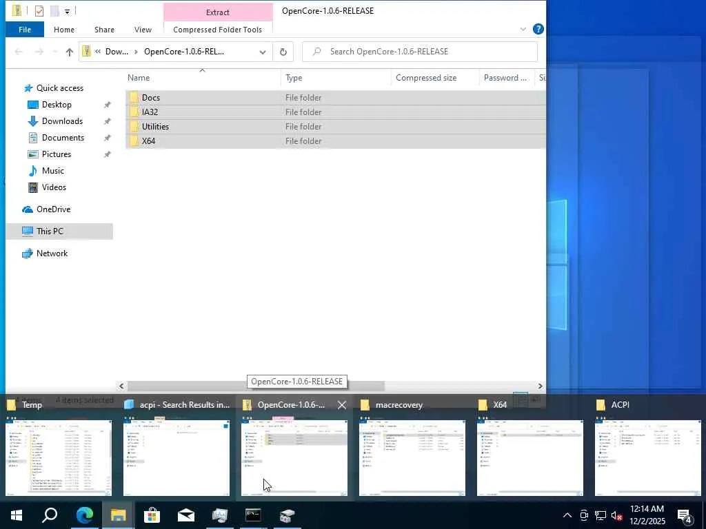This screenshot has height=529, width=706.
Task: Click the Properties quick access toolbar icon
Action: coord(39,11)
